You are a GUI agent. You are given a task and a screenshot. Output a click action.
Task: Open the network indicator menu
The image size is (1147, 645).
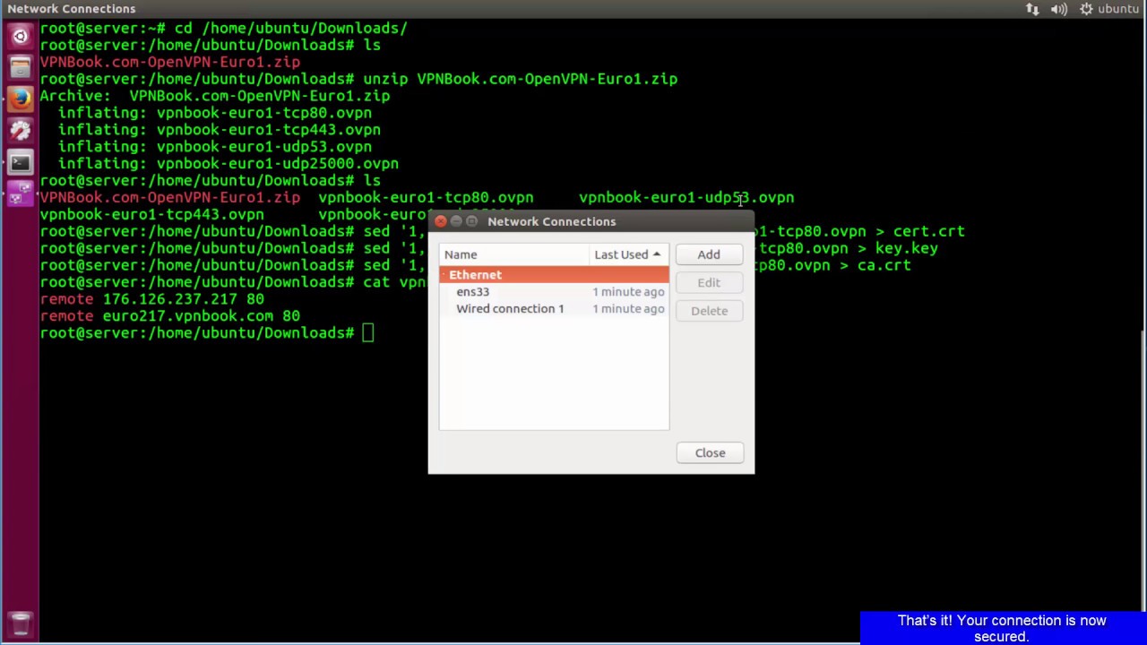coord(1032,9)
